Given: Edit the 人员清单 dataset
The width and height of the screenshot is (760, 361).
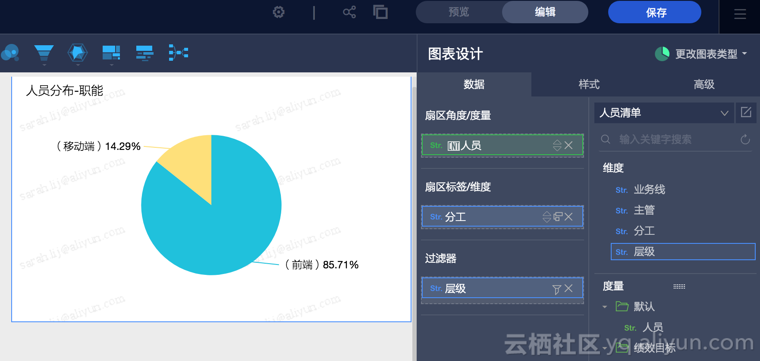Looking at the screenshot, I should coord(746,112).
